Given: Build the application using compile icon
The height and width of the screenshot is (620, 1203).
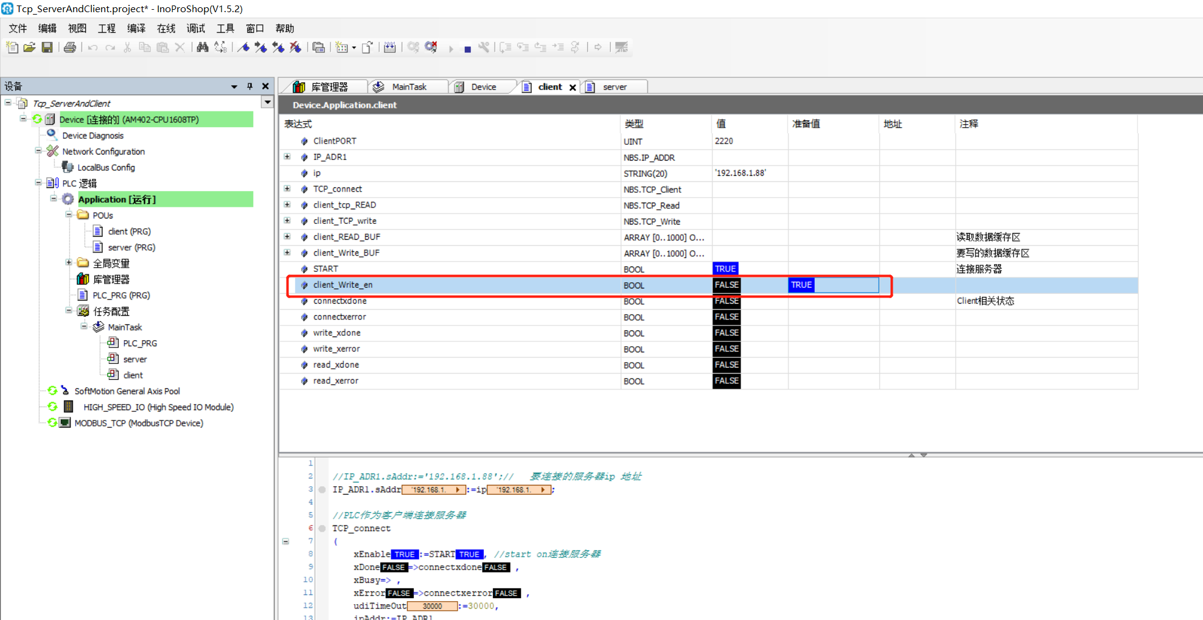Looking at the screenshot, I should click(390, 47).
